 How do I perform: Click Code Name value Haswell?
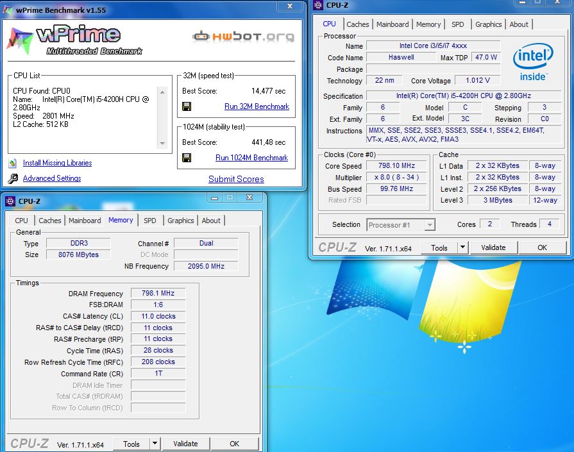pos(401,58)
